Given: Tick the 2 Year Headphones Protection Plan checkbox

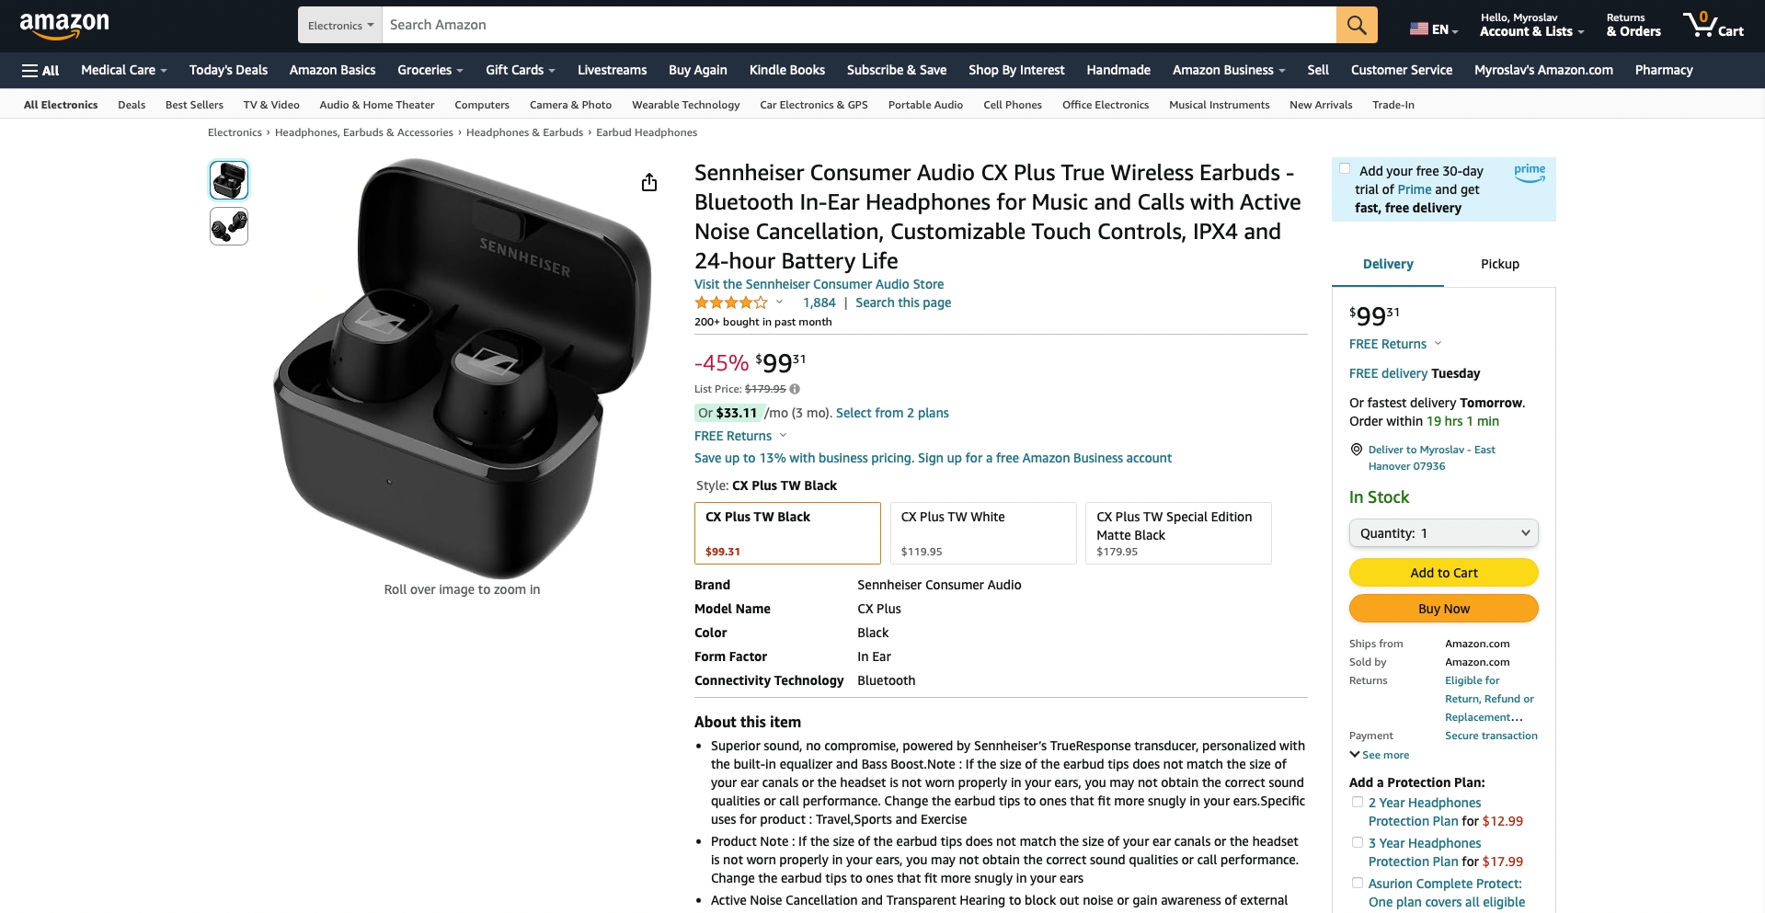Looking at the screenshot, I should [x=1357, y=802].
